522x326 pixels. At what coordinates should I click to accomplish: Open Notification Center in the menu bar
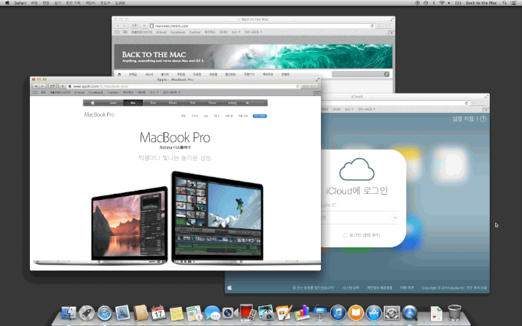point(514,3)
